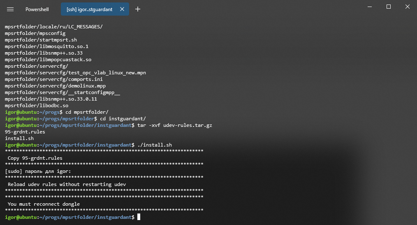Minimize the terminal window
Image resolution: width=417 pixels, height=225 pixels.
click(369, 7)
